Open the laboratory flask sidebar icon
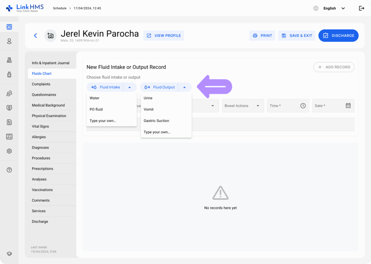Image resolution: width=371 pixels, height=264 pixels. pos(9,60)
